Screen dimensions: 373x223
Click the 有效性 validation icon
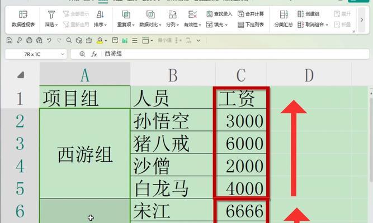(192, 14)
